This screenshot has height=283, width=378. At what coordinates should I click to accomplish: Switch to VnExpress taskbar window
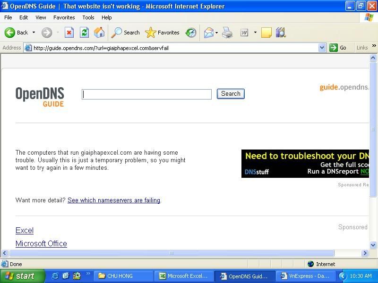pos(305,276)
